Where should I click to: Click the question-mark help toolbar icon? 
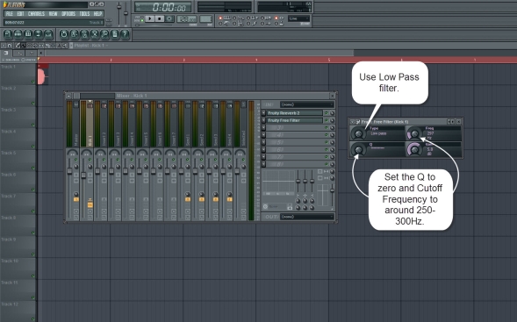click(x=125, y=34)
